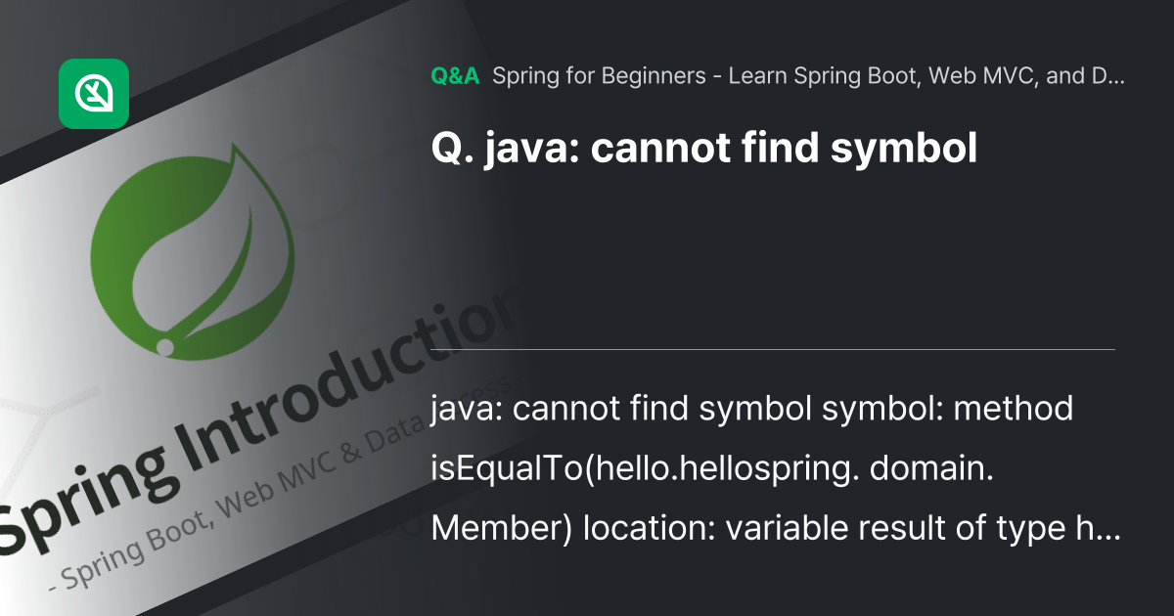
Task: Click the white dot under the Spring leaf
Action: 165,346
